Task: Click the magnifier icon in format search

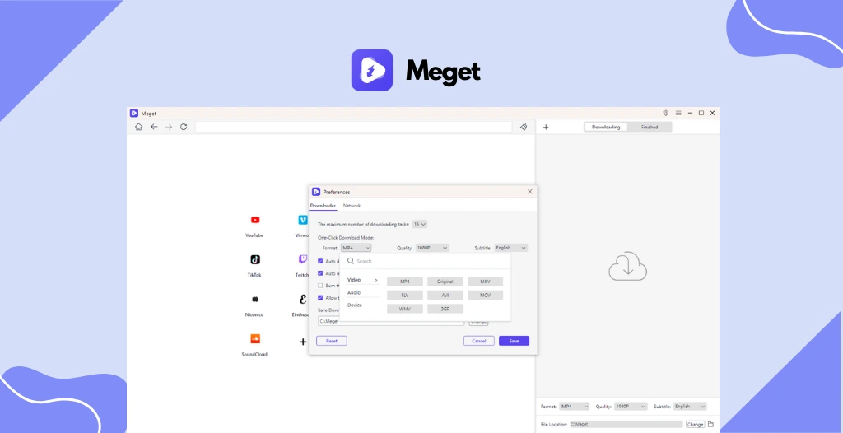Action: [351, 261]
